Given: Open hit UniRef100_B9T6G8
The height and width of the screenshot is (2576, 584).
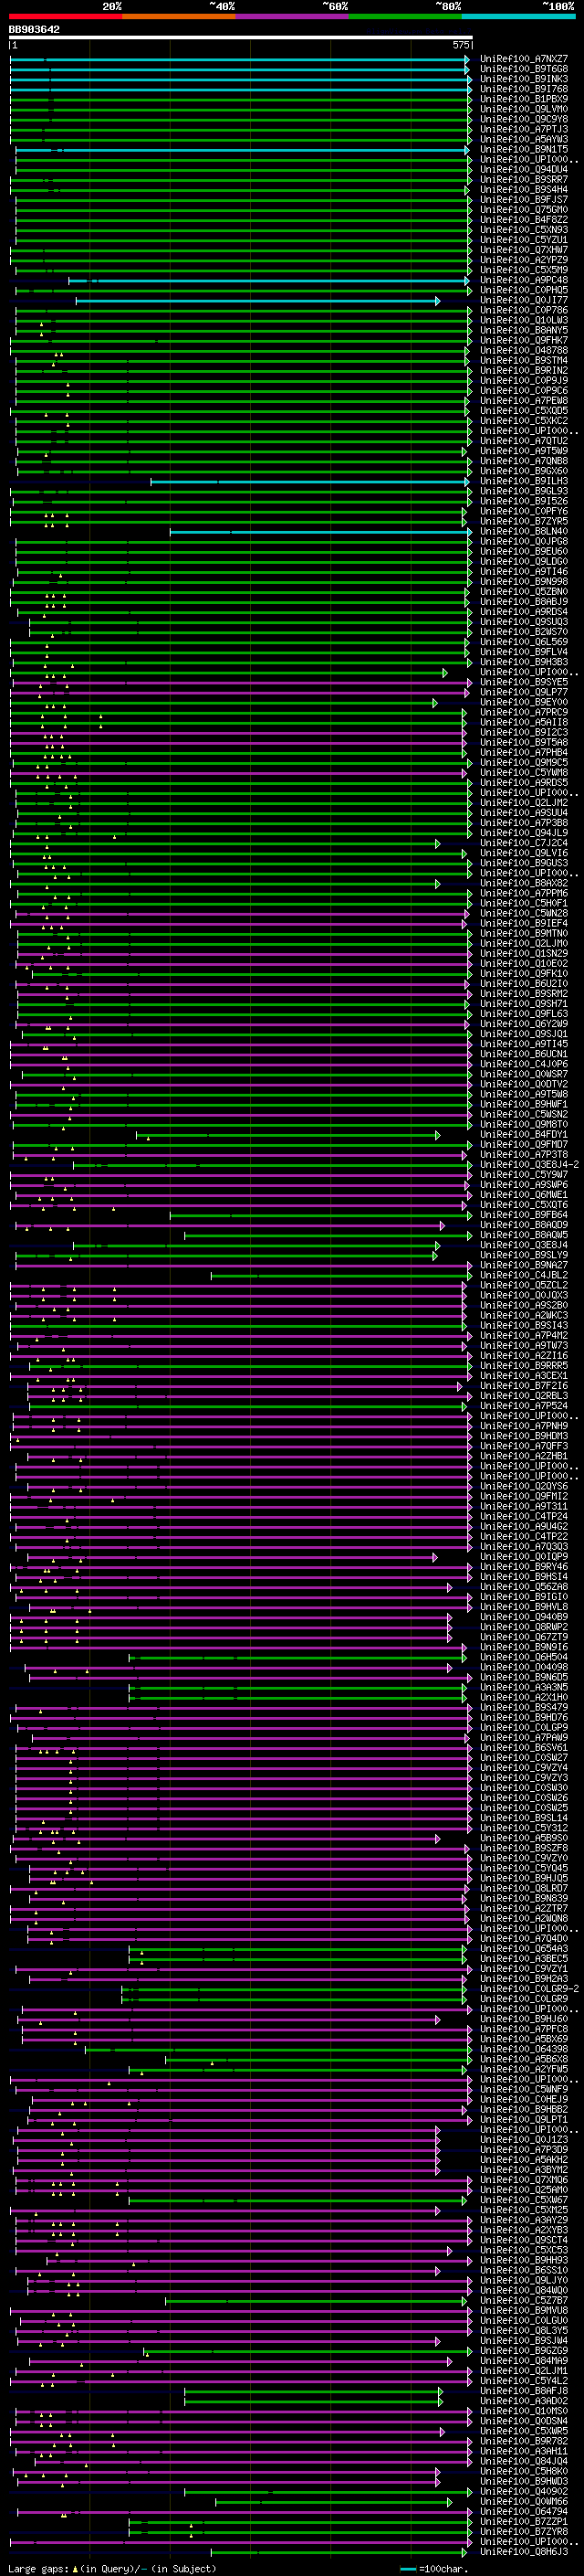Looking at the screenshot, I should pos(524,69).
